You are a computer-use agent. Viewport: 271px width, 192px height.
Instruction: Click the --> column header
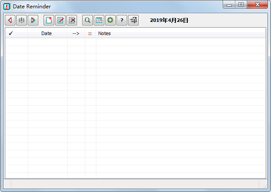76,33
